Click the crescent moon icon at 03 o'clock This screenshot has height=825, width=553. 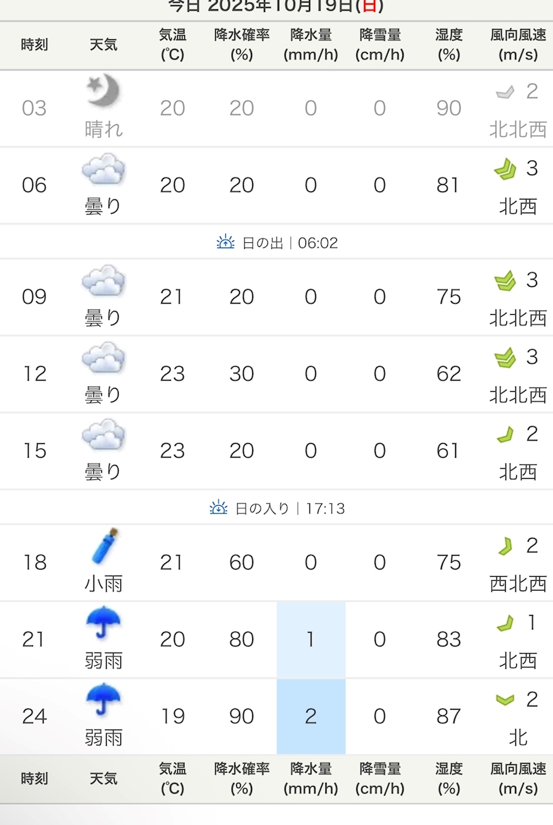pyautogui.click(x=104, y=91)
